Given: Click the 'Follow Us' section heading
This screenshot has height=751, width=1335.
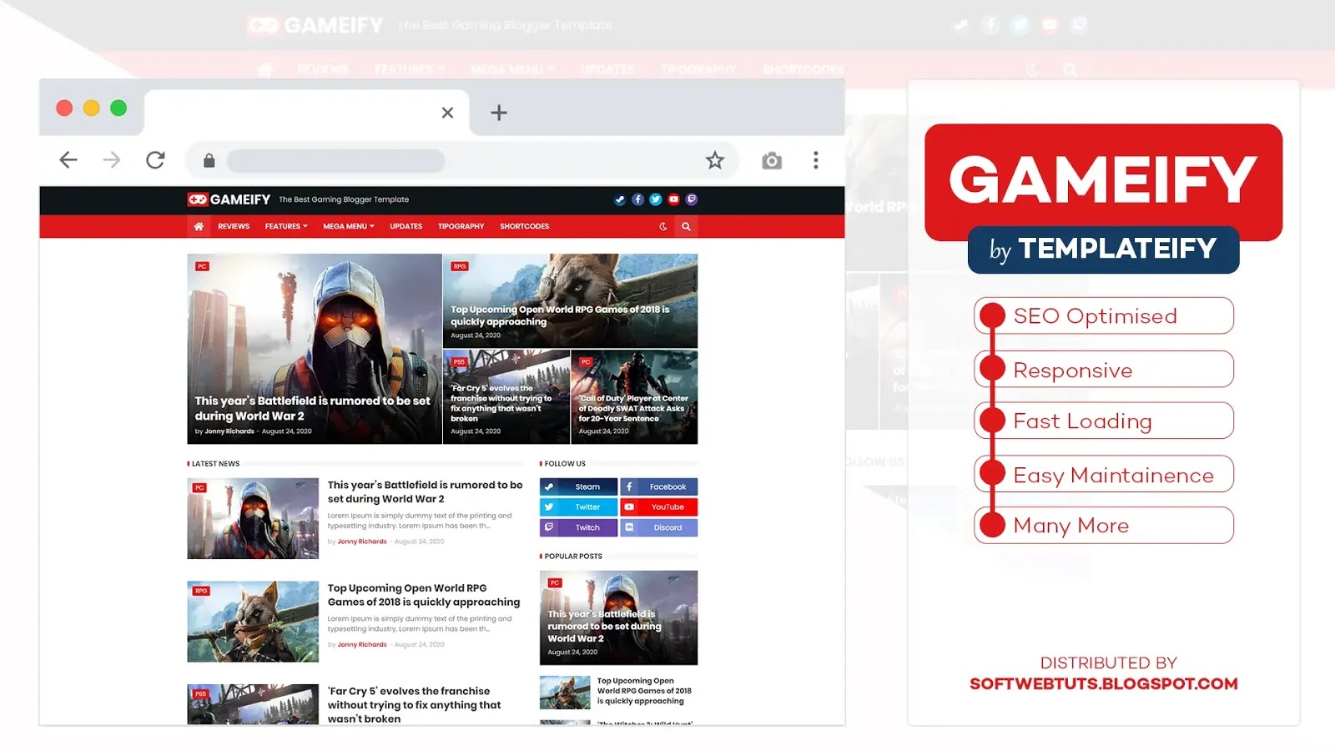Looking at the screenshot, I should (565, 464).
